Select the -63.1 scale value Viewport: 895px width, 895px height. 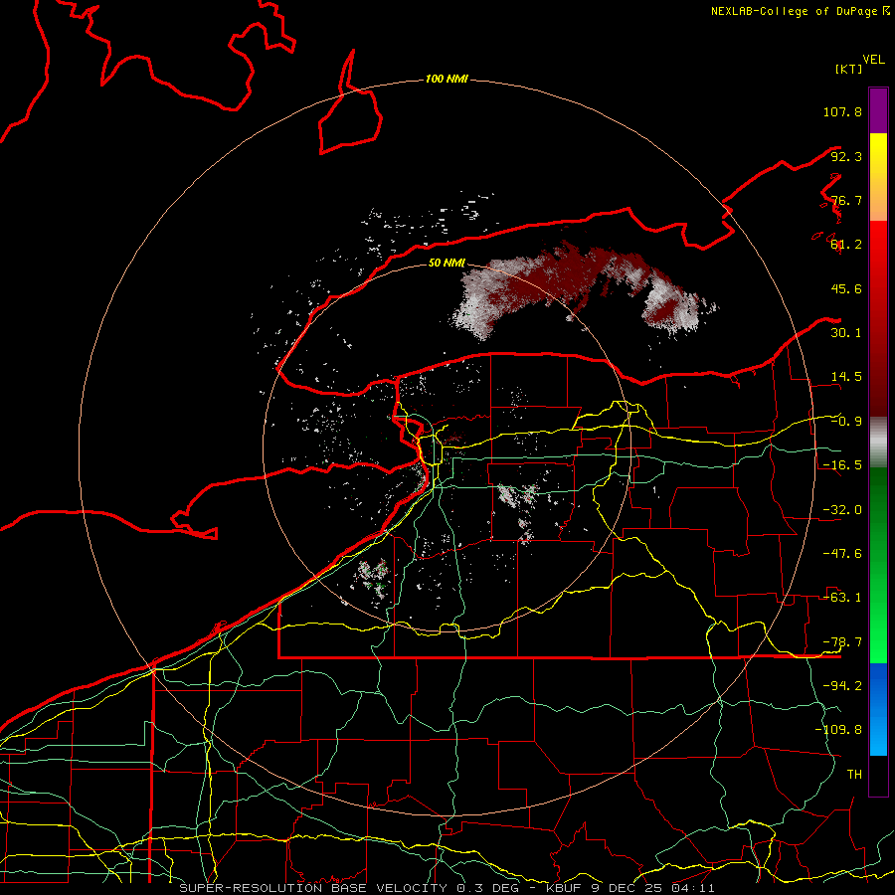pos(842,598)
